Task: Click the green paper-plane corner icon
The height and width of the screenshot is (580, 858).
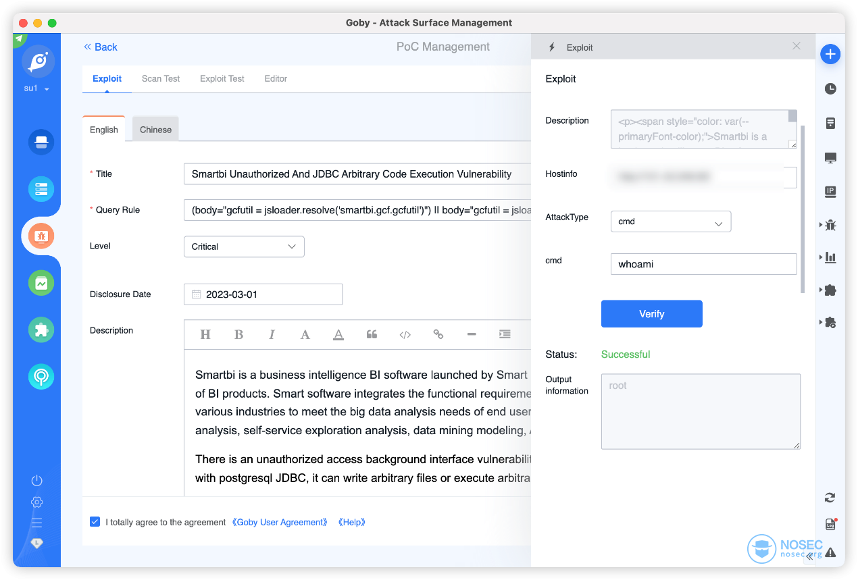Action: [20, 38]
